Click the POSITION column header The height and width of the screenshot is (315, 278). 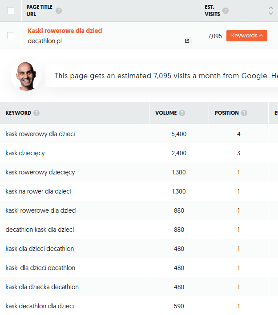coord(227,113)
